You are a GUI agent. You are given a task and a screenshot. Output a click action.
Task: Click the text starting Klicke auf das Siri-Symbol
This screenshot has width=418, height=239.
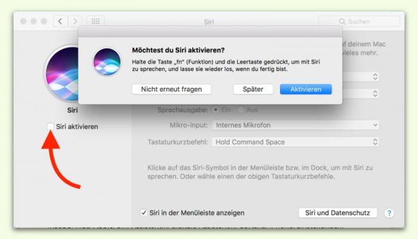tap(260, 172)
